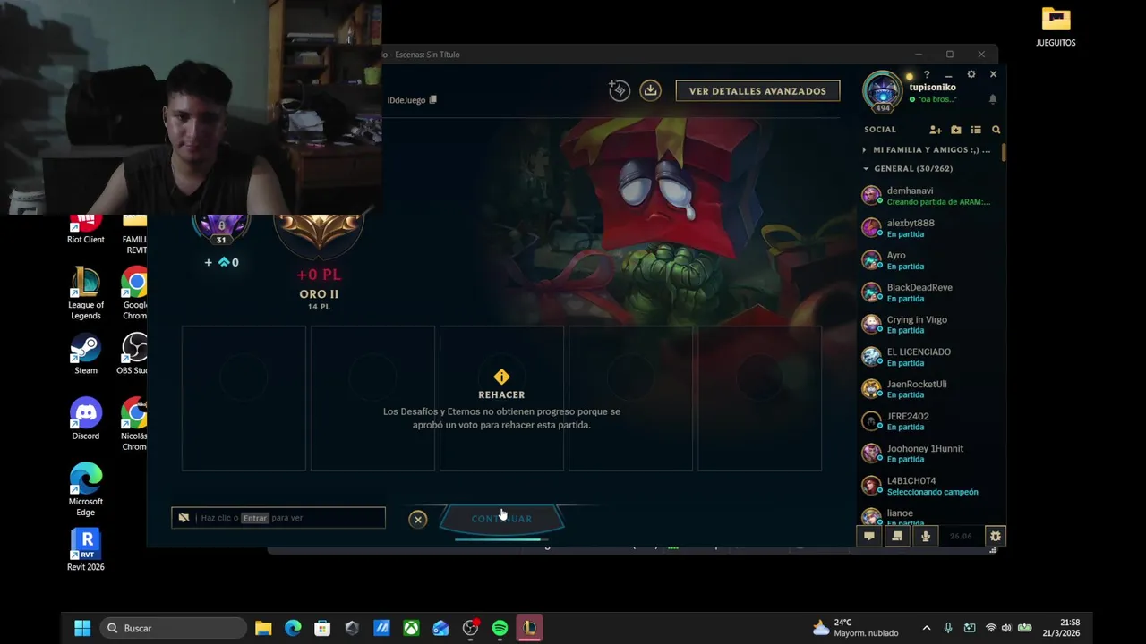Open Xbox app from taskbar
Screen dimensions: 1146x644
(411, 628)
